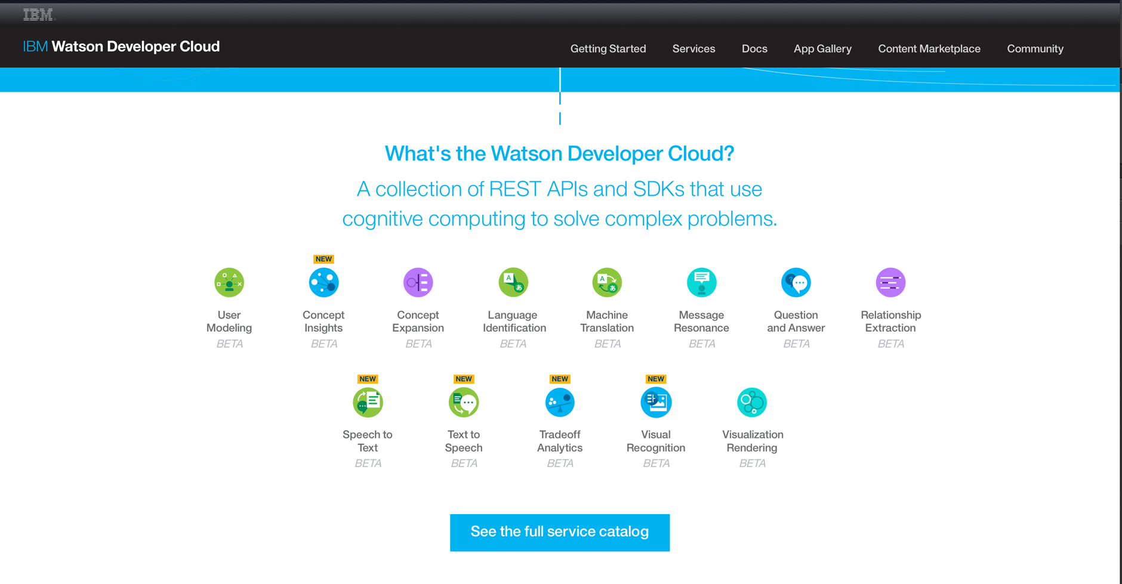This screenshot has height=584, width=1122.
Task: Click the Machine Translation label
Action: (x=607, y=322)
